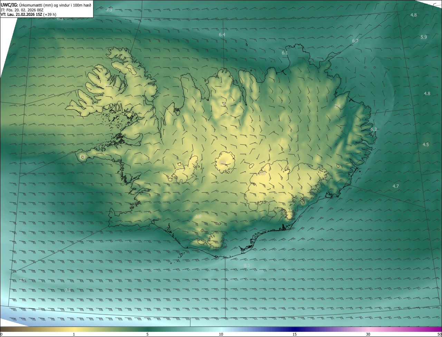
Task: Click the 7.5 value label in the southwest sea
Action: [x=22, y=280]
